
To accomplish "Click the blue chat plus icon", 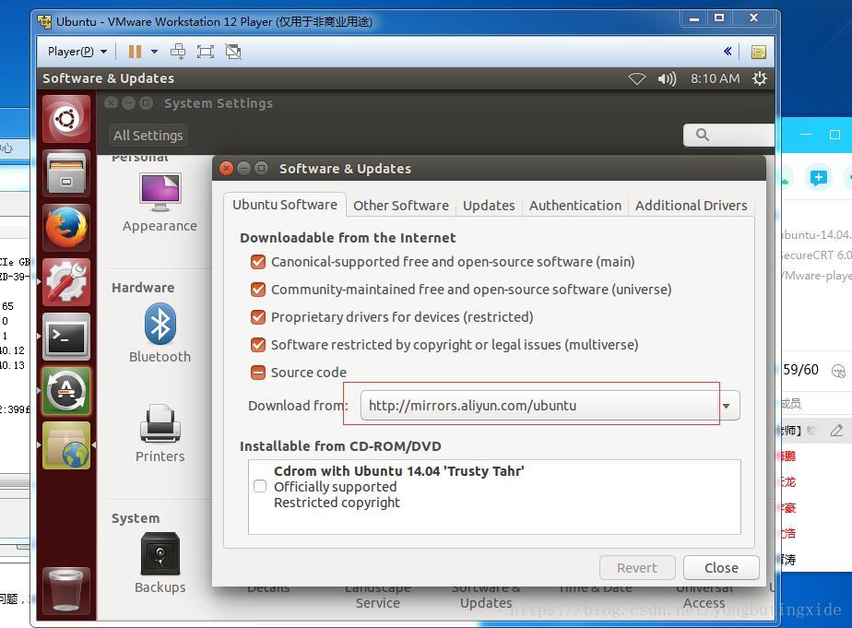I will 818,177.
